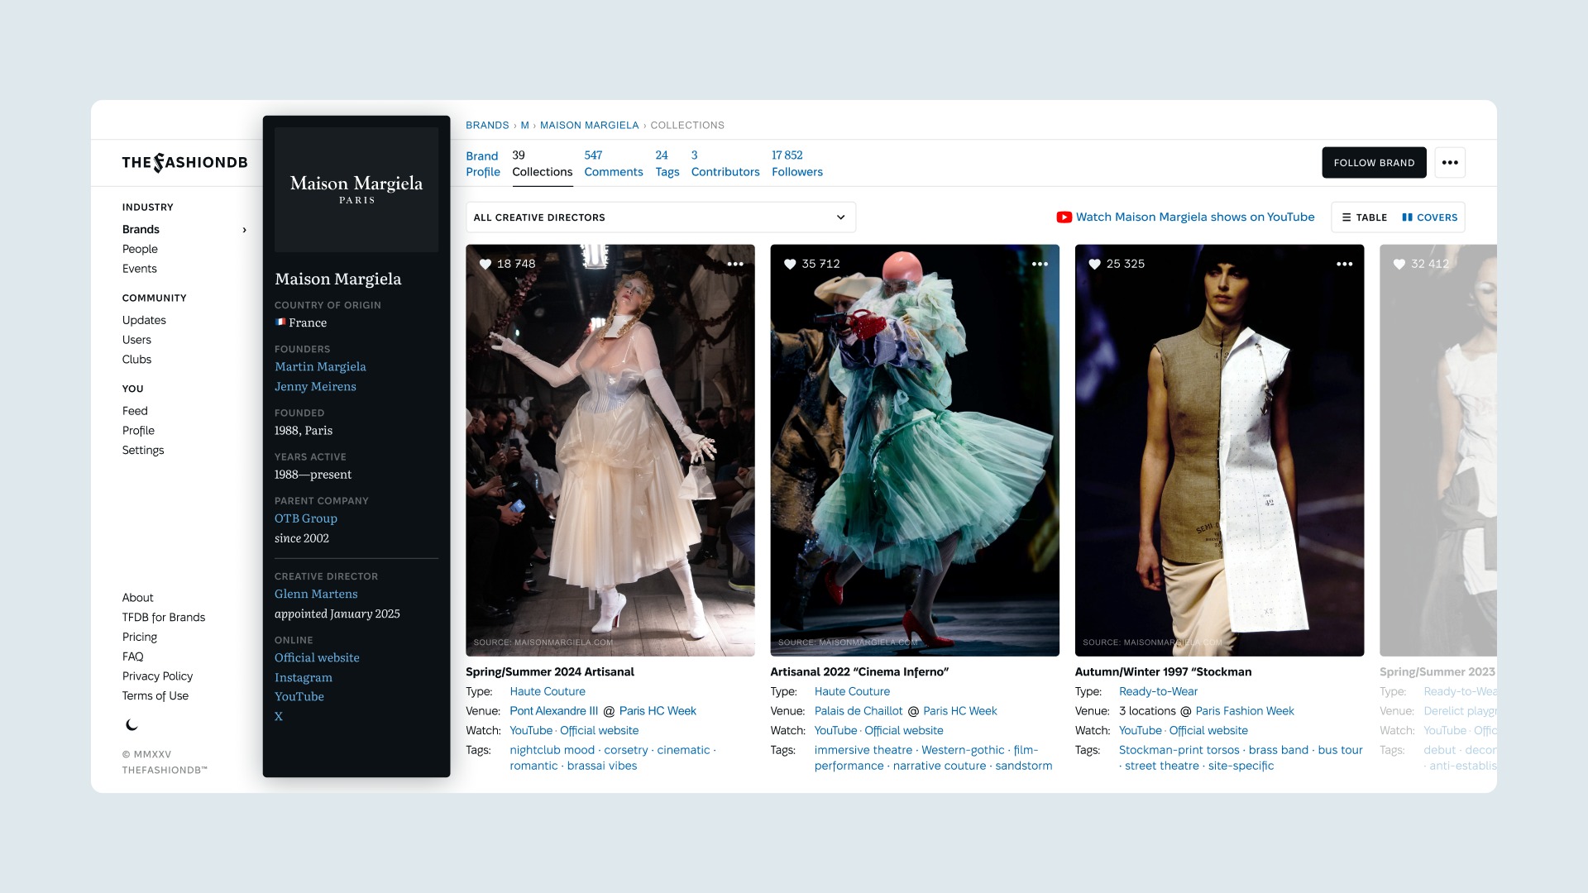The image size is (1588, 893).
Task: Open Glenn Martens creative director link
Action: pos(316,594)
